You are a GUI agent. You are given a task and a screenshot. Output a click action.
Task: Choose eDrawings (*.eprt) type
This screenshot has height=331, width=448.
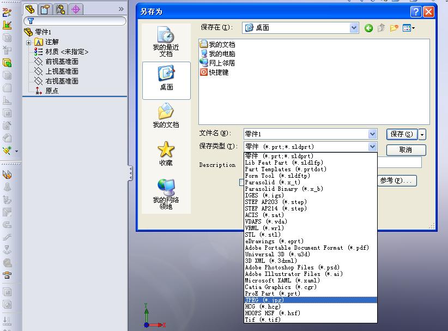(x=311, y=241)
